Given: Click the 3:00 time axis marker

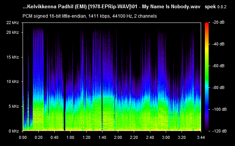Looking at the screenshot, I should pyautogui.click(x=166, y=137).
